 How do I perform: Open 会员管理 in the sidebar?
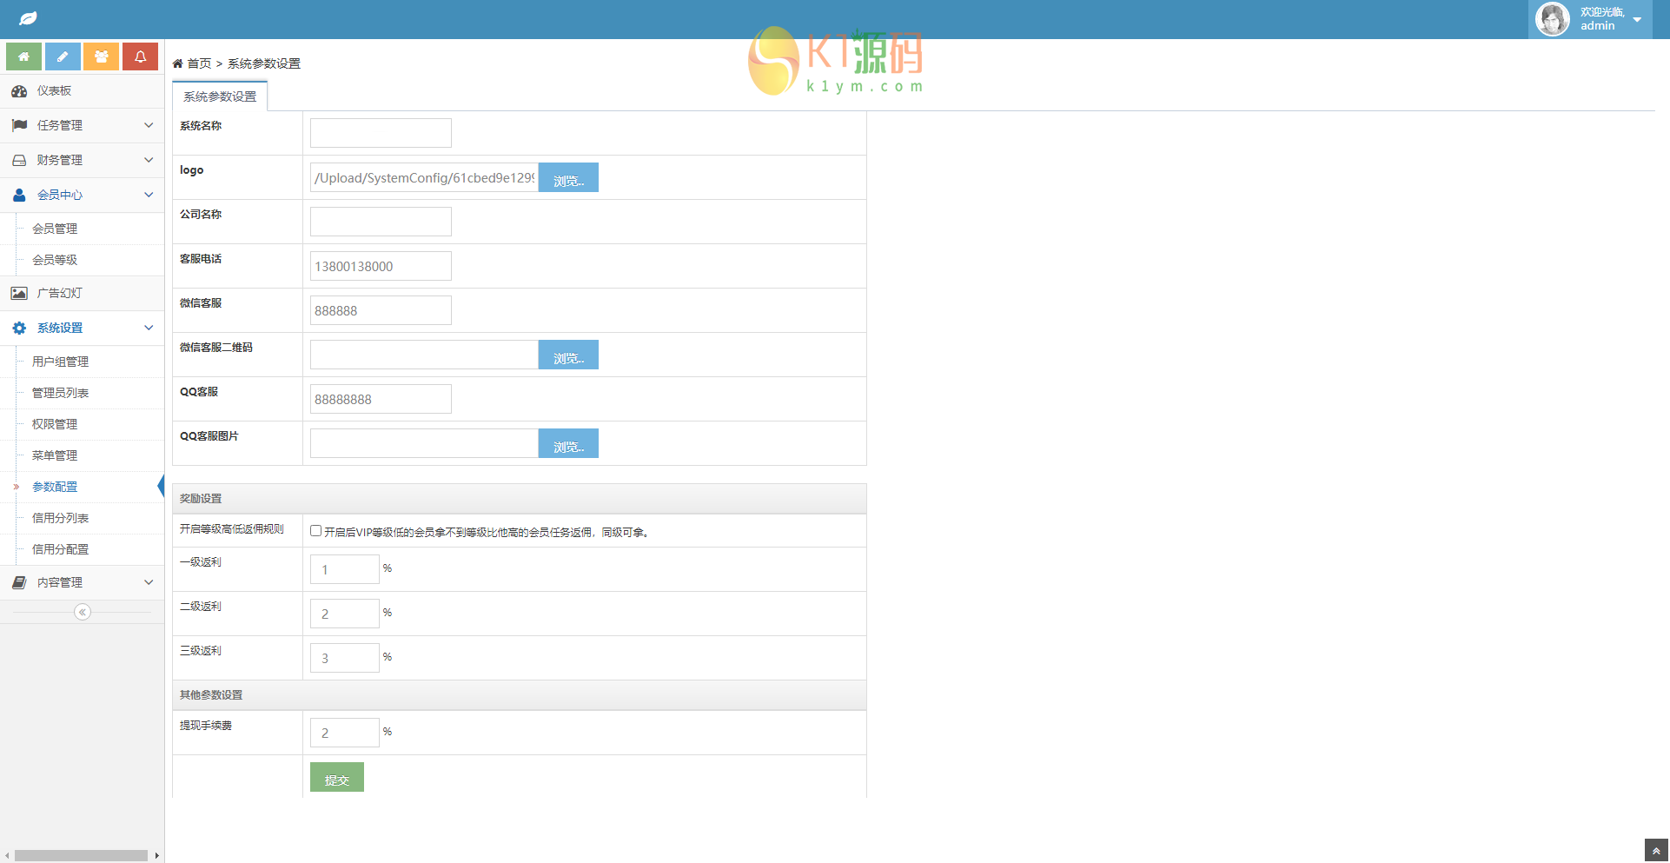tap(55, 229)
